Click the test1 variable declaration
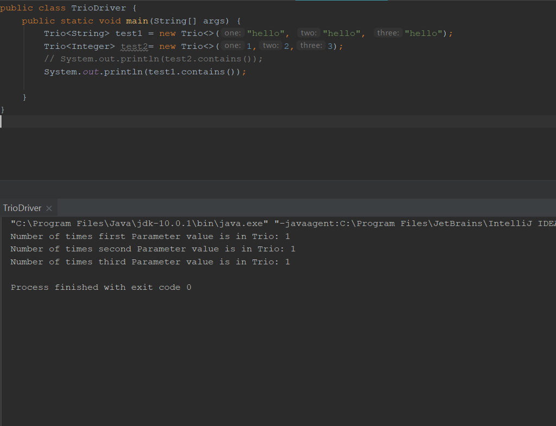The image size is (556, 426). pyautogui.click(x=129, y=33)
